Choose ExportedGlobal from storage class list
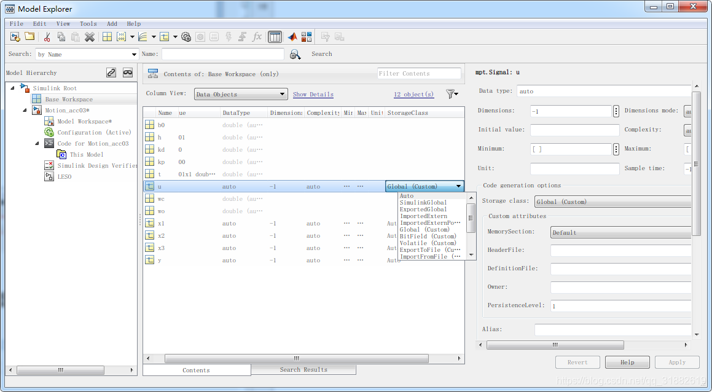 tap(423, 210)
